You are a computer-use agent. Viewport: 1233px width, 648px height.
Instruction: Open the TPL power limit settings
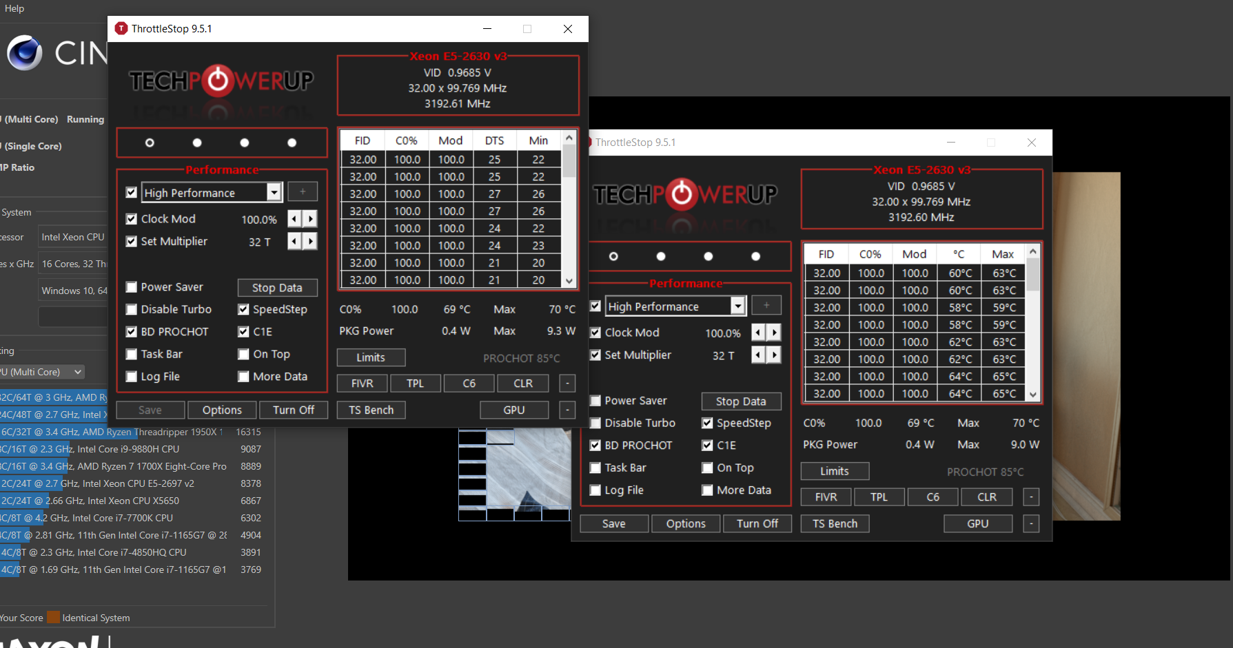(415, 383)
